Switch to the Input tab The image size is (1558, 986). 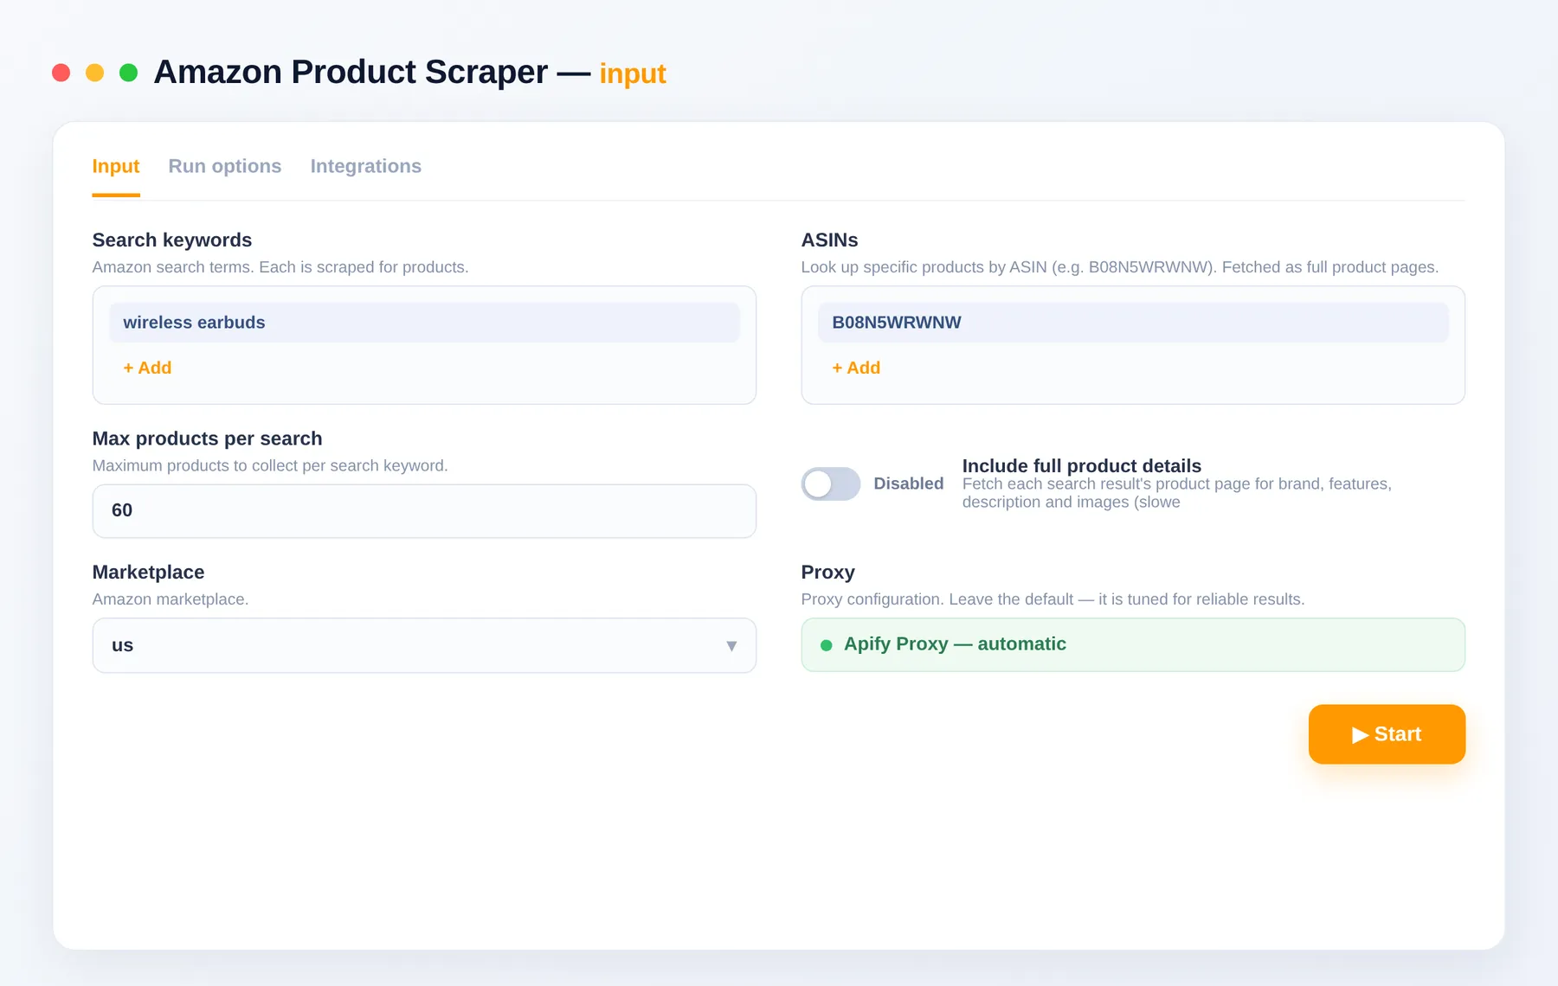pos(116,166)
